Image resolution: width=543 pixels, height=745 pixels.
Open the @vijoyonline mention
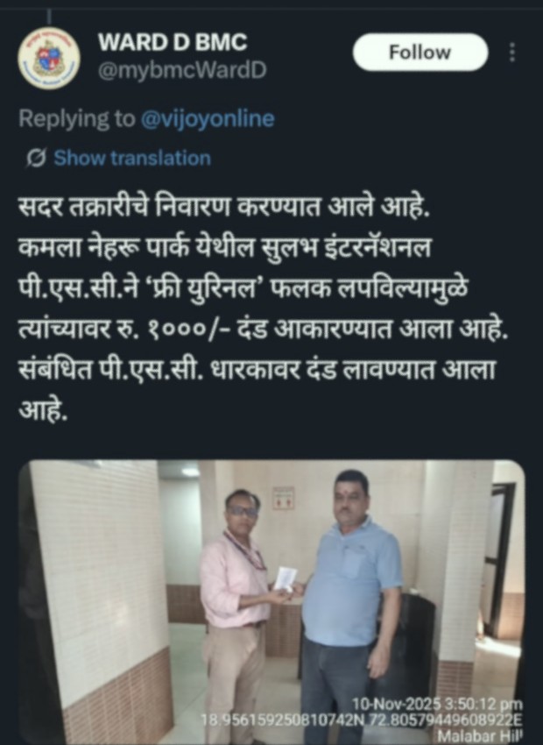[208, 118]
